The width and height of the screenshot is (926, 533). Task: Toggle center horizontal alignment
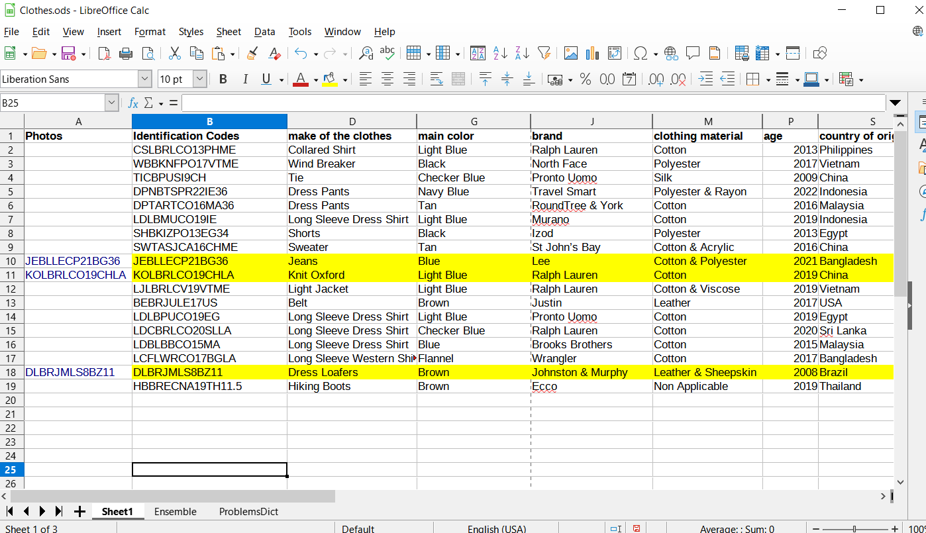(387, 79)
